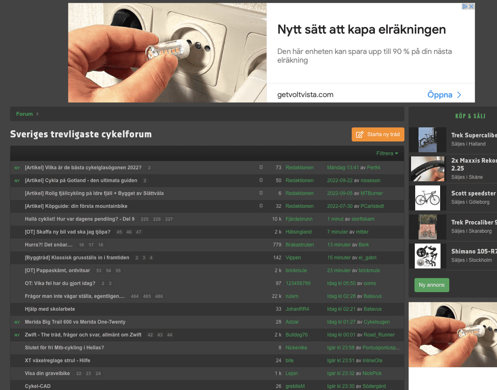Open the Scott speedster bike thumbnail
497x390 pixels.
427,198
